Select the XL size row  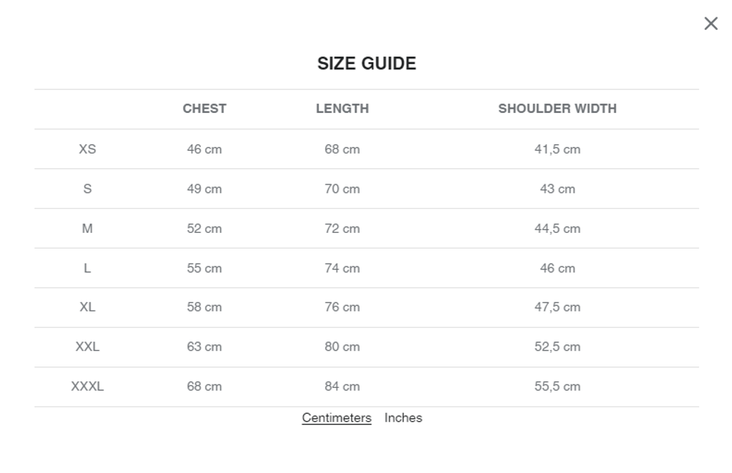(87, 307)
